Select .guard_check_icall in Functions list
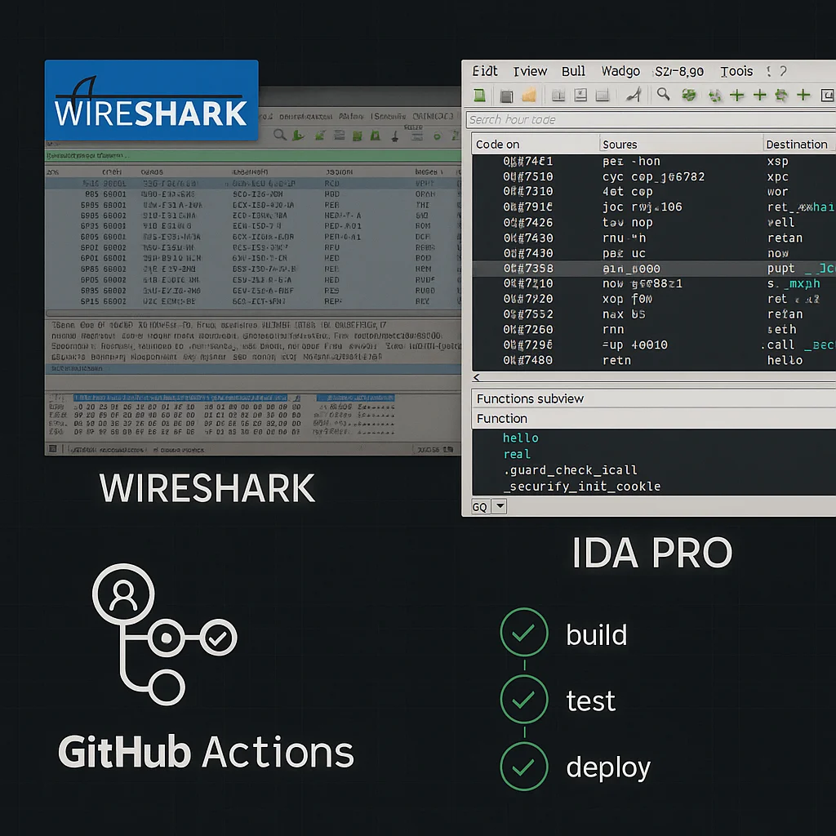 pos(570,469)
